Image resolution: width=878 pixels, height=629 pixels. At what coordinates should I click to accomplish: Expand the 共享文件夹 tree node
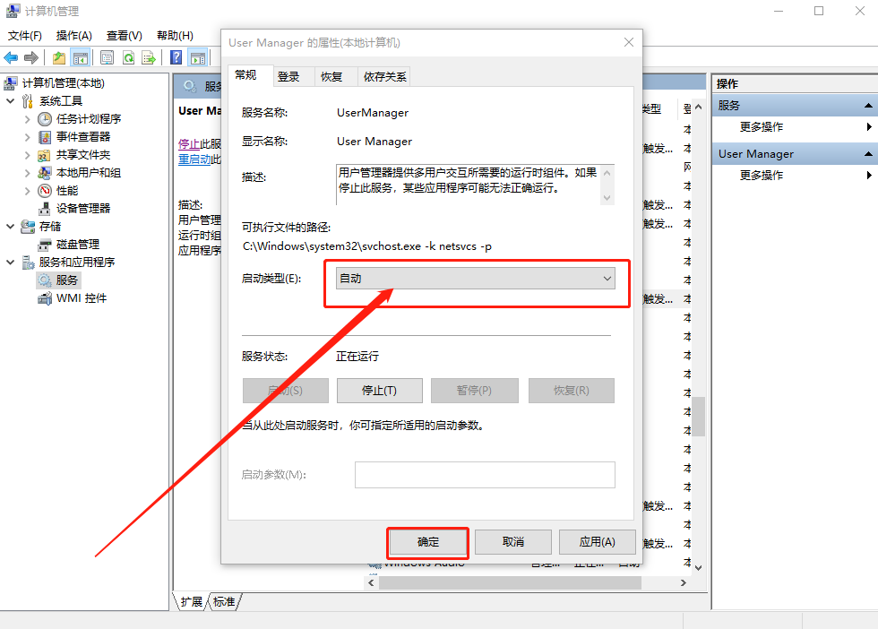point(28,155)
